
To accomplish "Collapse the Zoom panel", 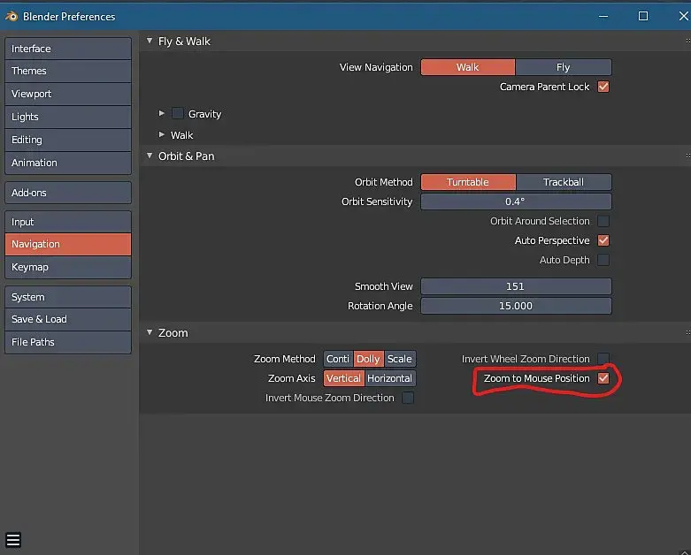I will 150,332.
